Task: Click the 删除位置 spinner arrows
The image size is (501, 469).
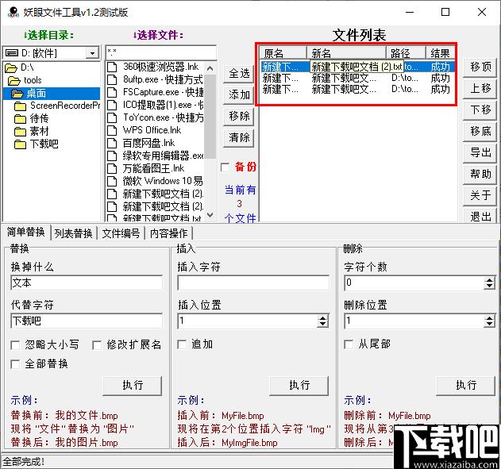Action: [490, 321]
